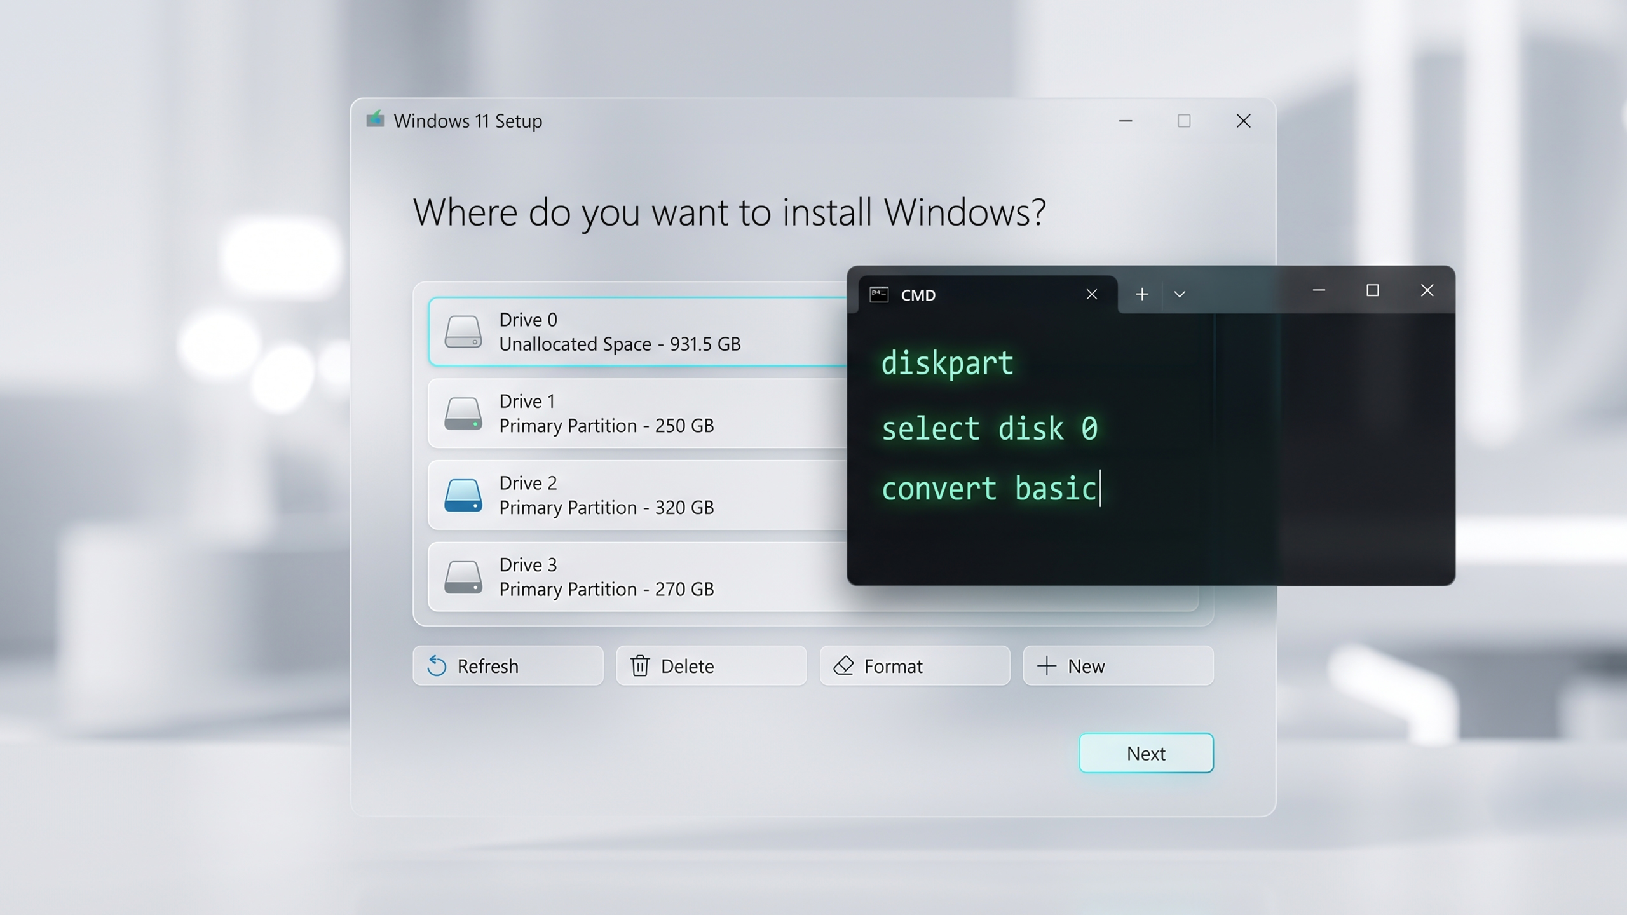
Task: Maximize the CMD window
Action: tap(1373, 290)
